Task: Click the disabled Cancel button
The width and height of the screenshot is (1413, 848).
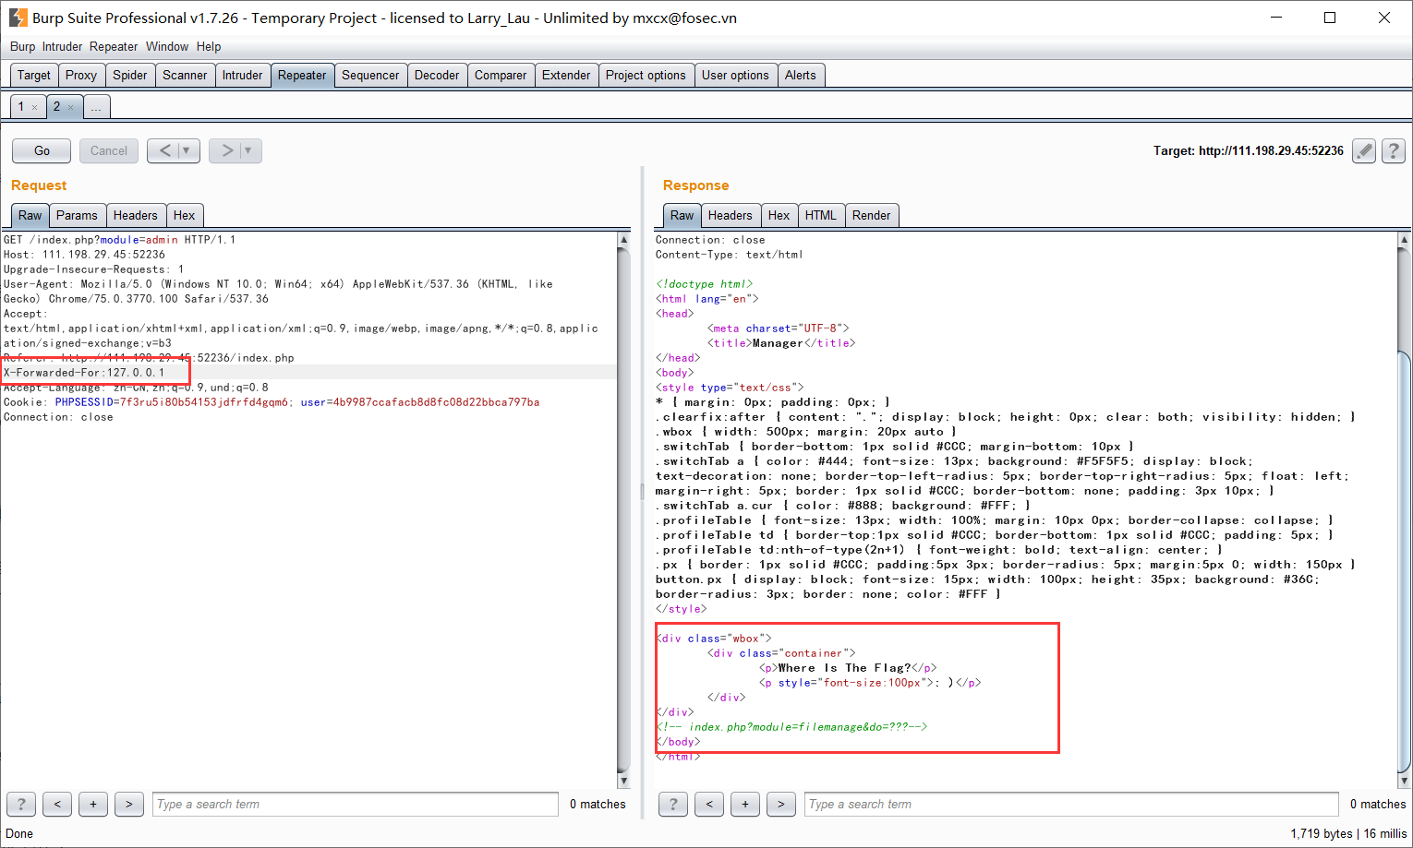Action: (109, 150)
